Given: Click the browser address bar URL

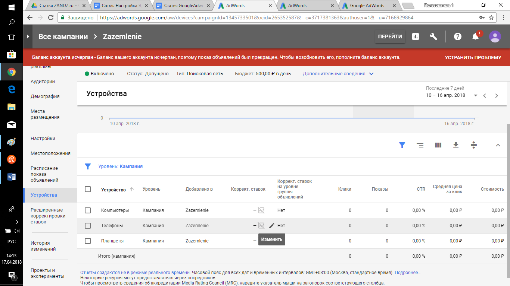Looking at the screenshot, I should click(257, 18).
